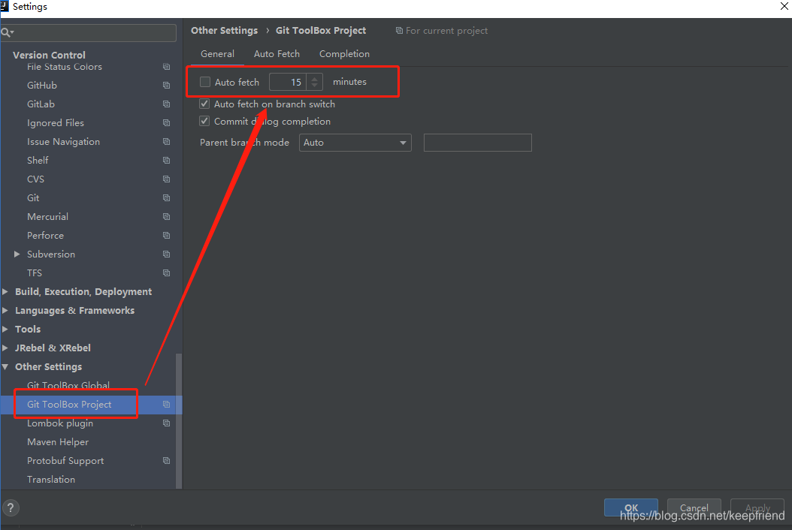Click project-level icon beside CVS
Image resolution: width=792 pixels, height=530 pixels.
[x=166, y=179]
